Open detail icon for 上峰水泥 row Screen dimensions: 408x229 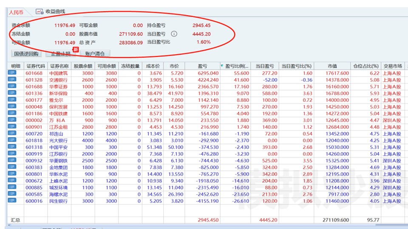pos(12,181)
